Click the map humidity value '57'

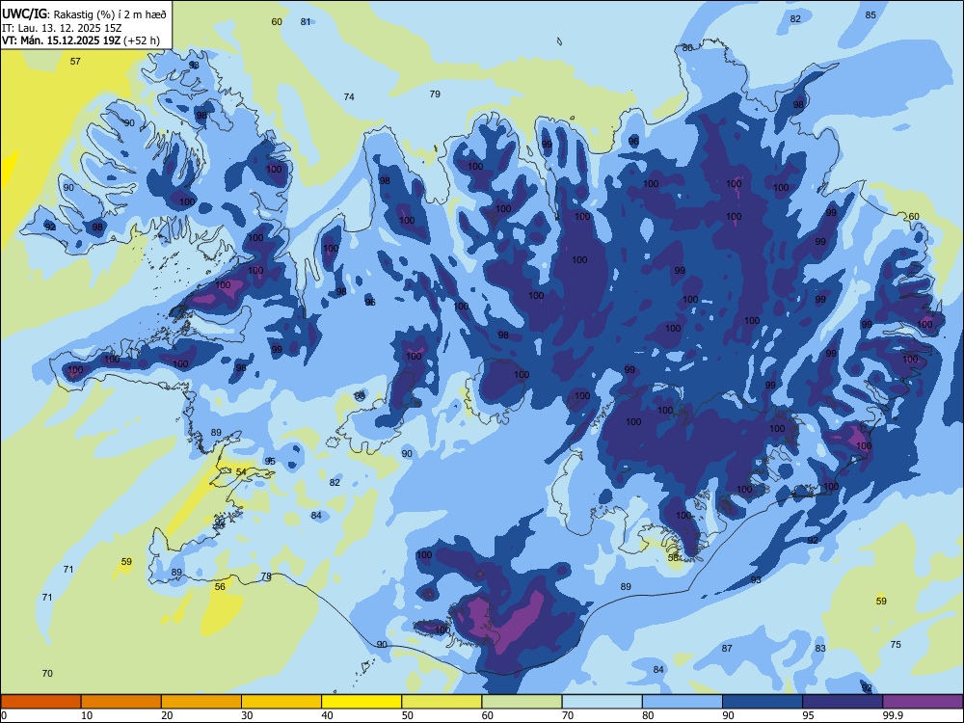[x=75, y=61]
